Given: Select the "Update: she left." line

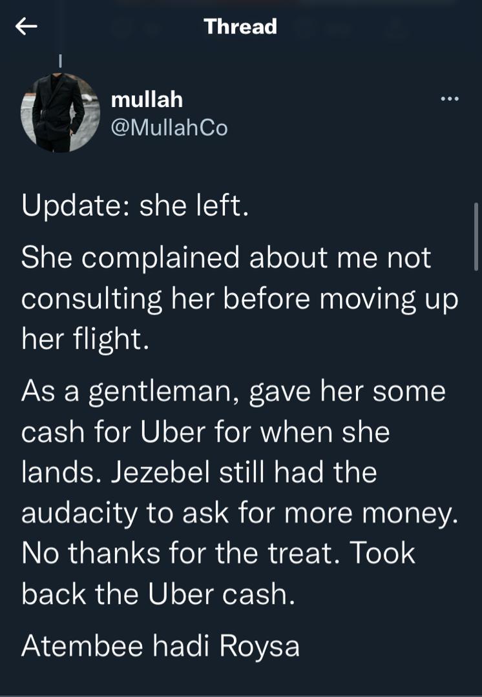Looking at the screenshot, I should tap(135, 206).
